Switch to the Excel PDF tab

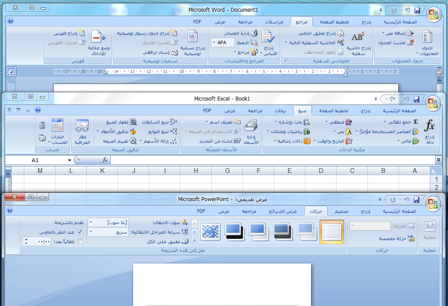click(207, 111)
